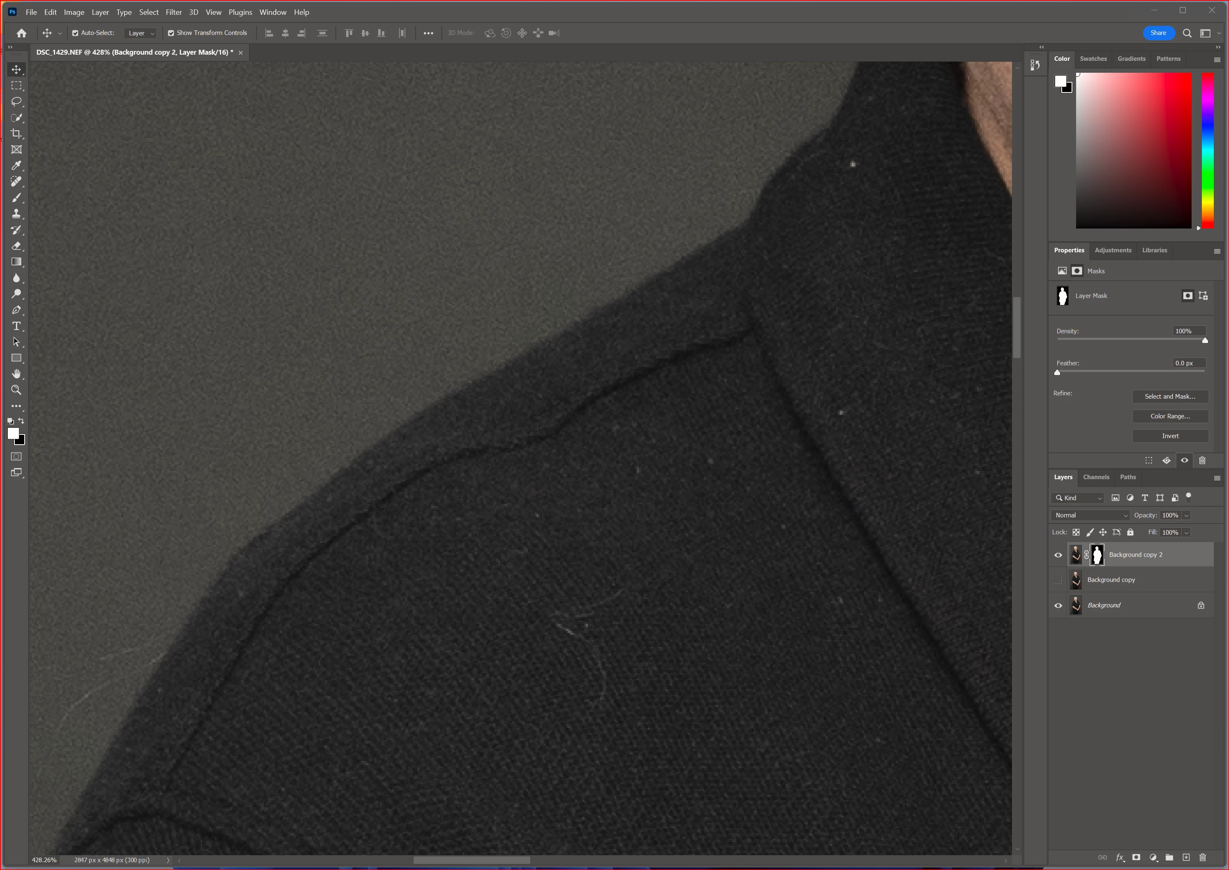Click the hue spectrum slider
The height and width of the screenshot is (870, 1229).
click(1208, 150)
